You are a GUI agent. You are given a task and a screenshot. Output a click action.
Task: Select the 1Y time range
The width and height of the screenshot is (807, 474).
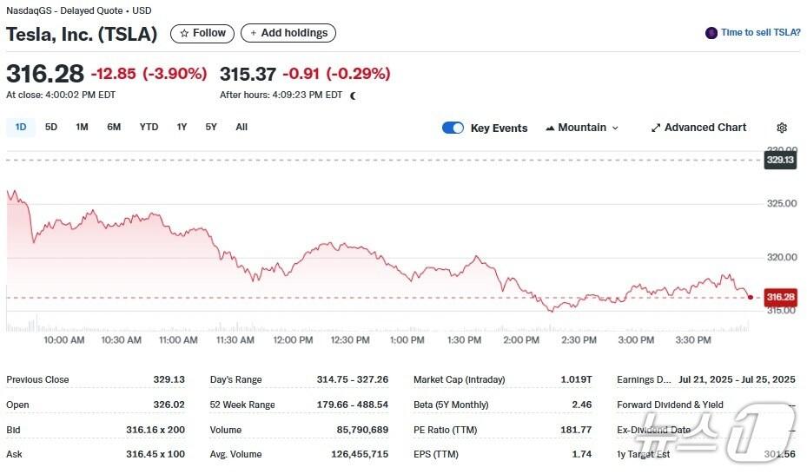click(182, 127)
